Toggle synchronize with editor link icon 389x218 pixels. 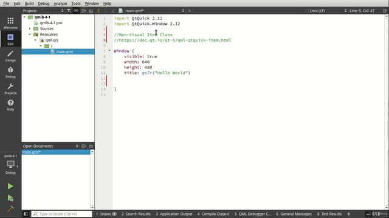(76, 11)
